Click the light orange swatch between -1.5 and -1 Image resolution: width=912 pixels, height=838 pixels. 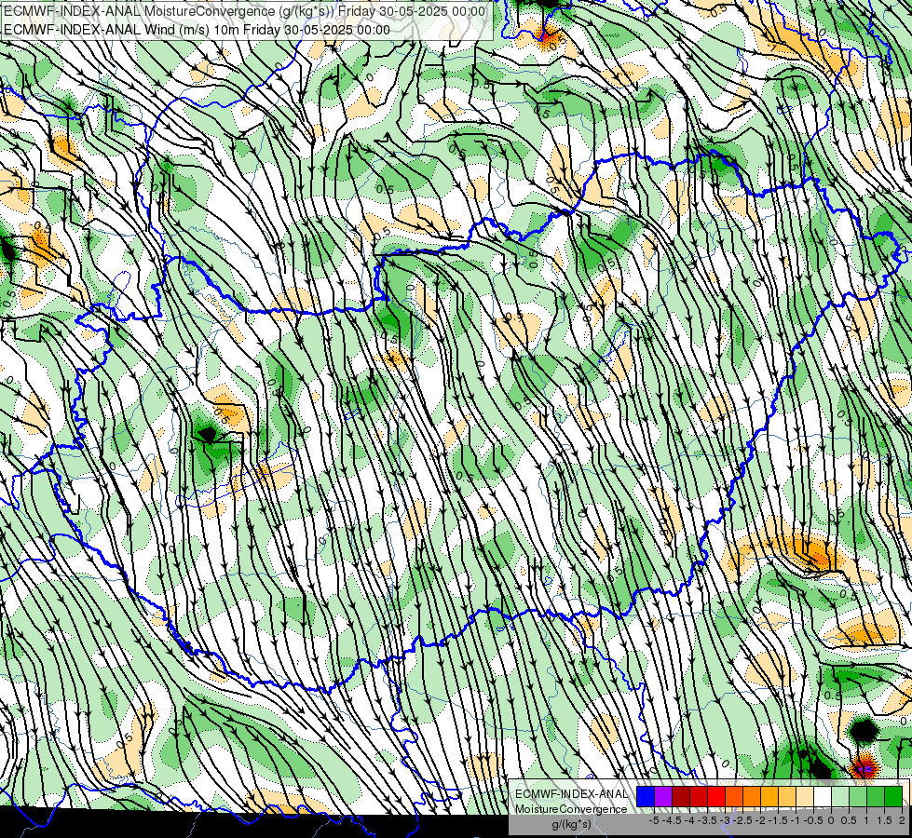(x=787, y=796)
